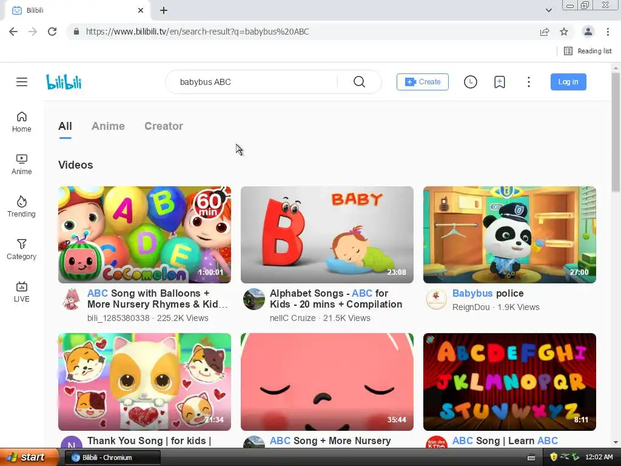621x466 pixels.
Task: Open the Reading list
Action: tap(588, 51)
